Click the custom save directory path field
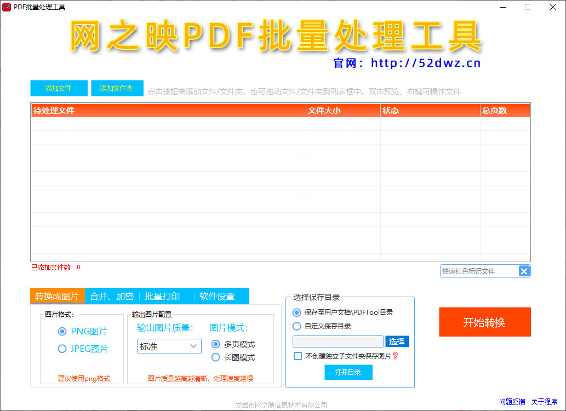The image size is (566, 411). [x=338, y=341]
